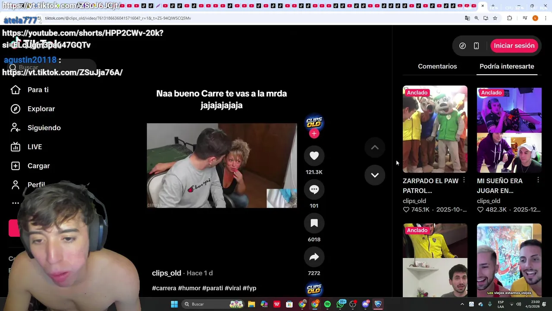Open the 'Los viejos estamos viejos' thumbnail

point(509,260)
